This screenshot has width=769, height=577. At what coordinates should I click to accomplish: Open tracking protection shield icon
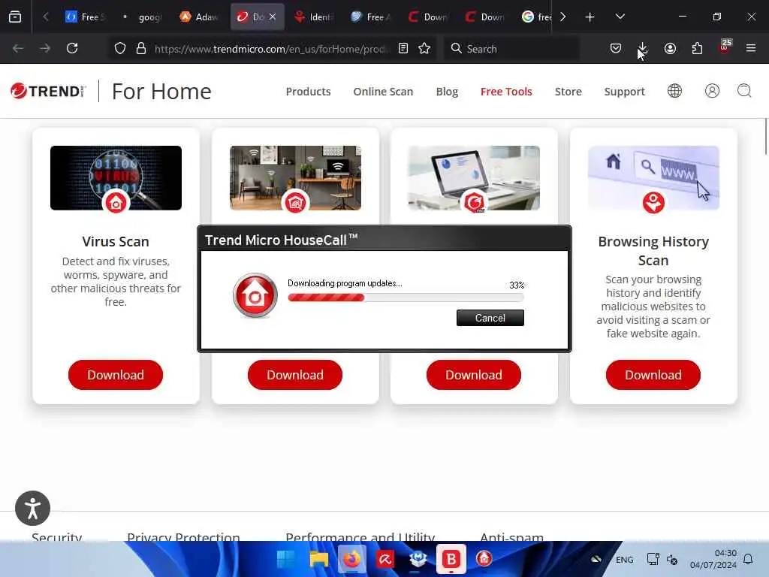pyautogui.click(x=120, y=48)
